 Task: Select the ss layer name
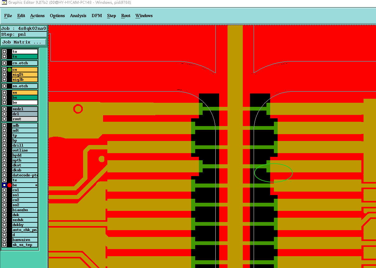pyautogui.click(x=25, y=93)
